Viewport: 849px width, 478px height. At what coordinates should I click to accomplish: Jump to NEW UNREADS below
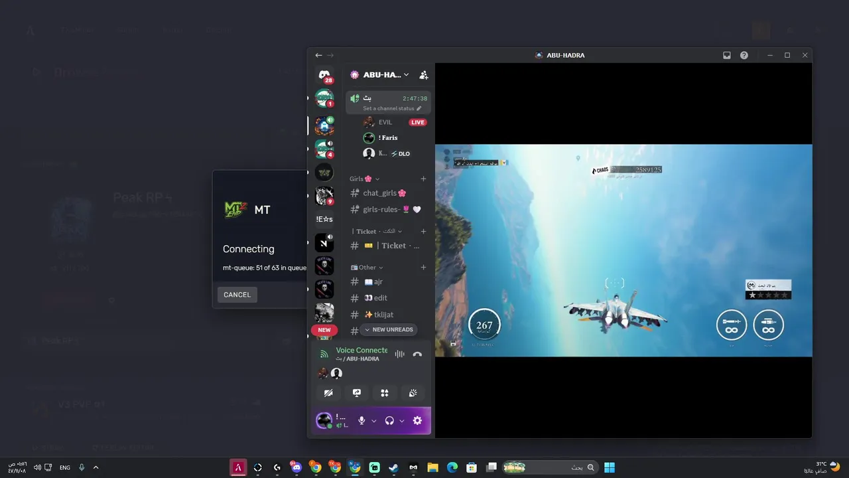click(389, 329)
